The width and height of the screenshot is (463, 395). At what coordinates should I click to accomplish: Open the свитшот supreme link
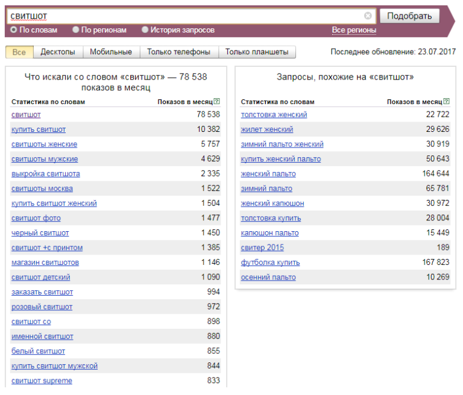42,381
